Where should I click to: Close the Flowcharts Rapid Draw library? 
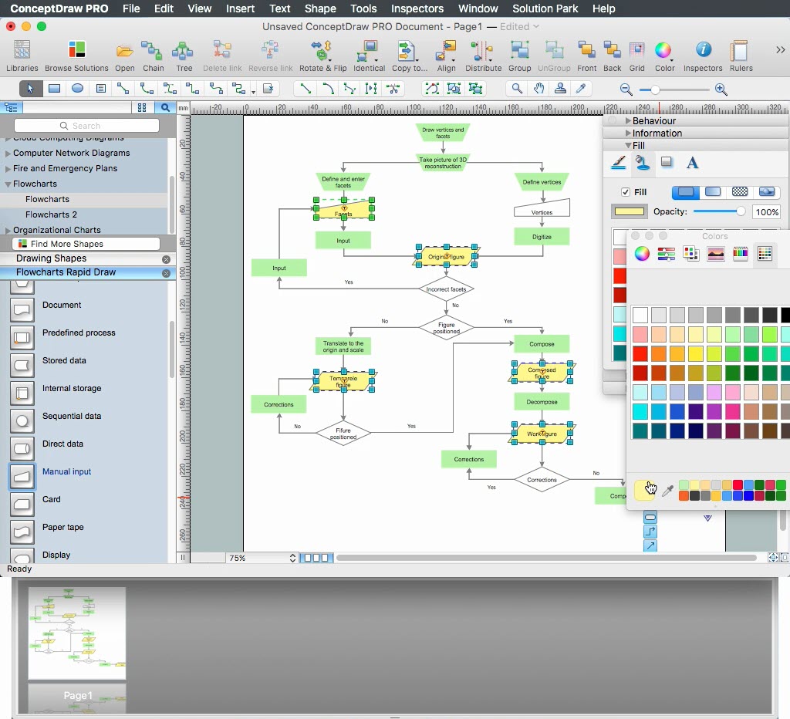[166, 273]
